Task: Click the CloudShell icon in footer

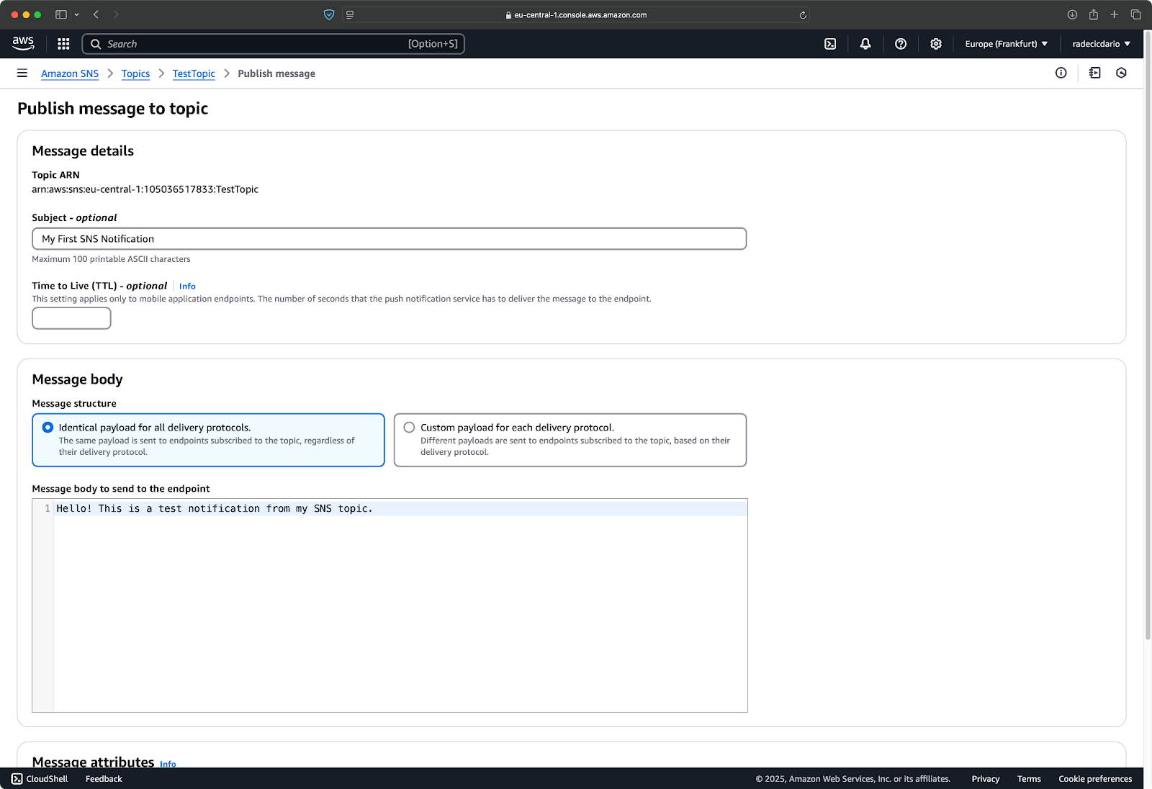Action: pos(17,779)
